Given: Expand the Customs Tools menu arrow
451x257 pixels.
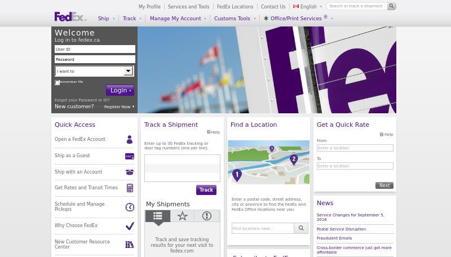Looking at the screenshot, I should 255,19.
